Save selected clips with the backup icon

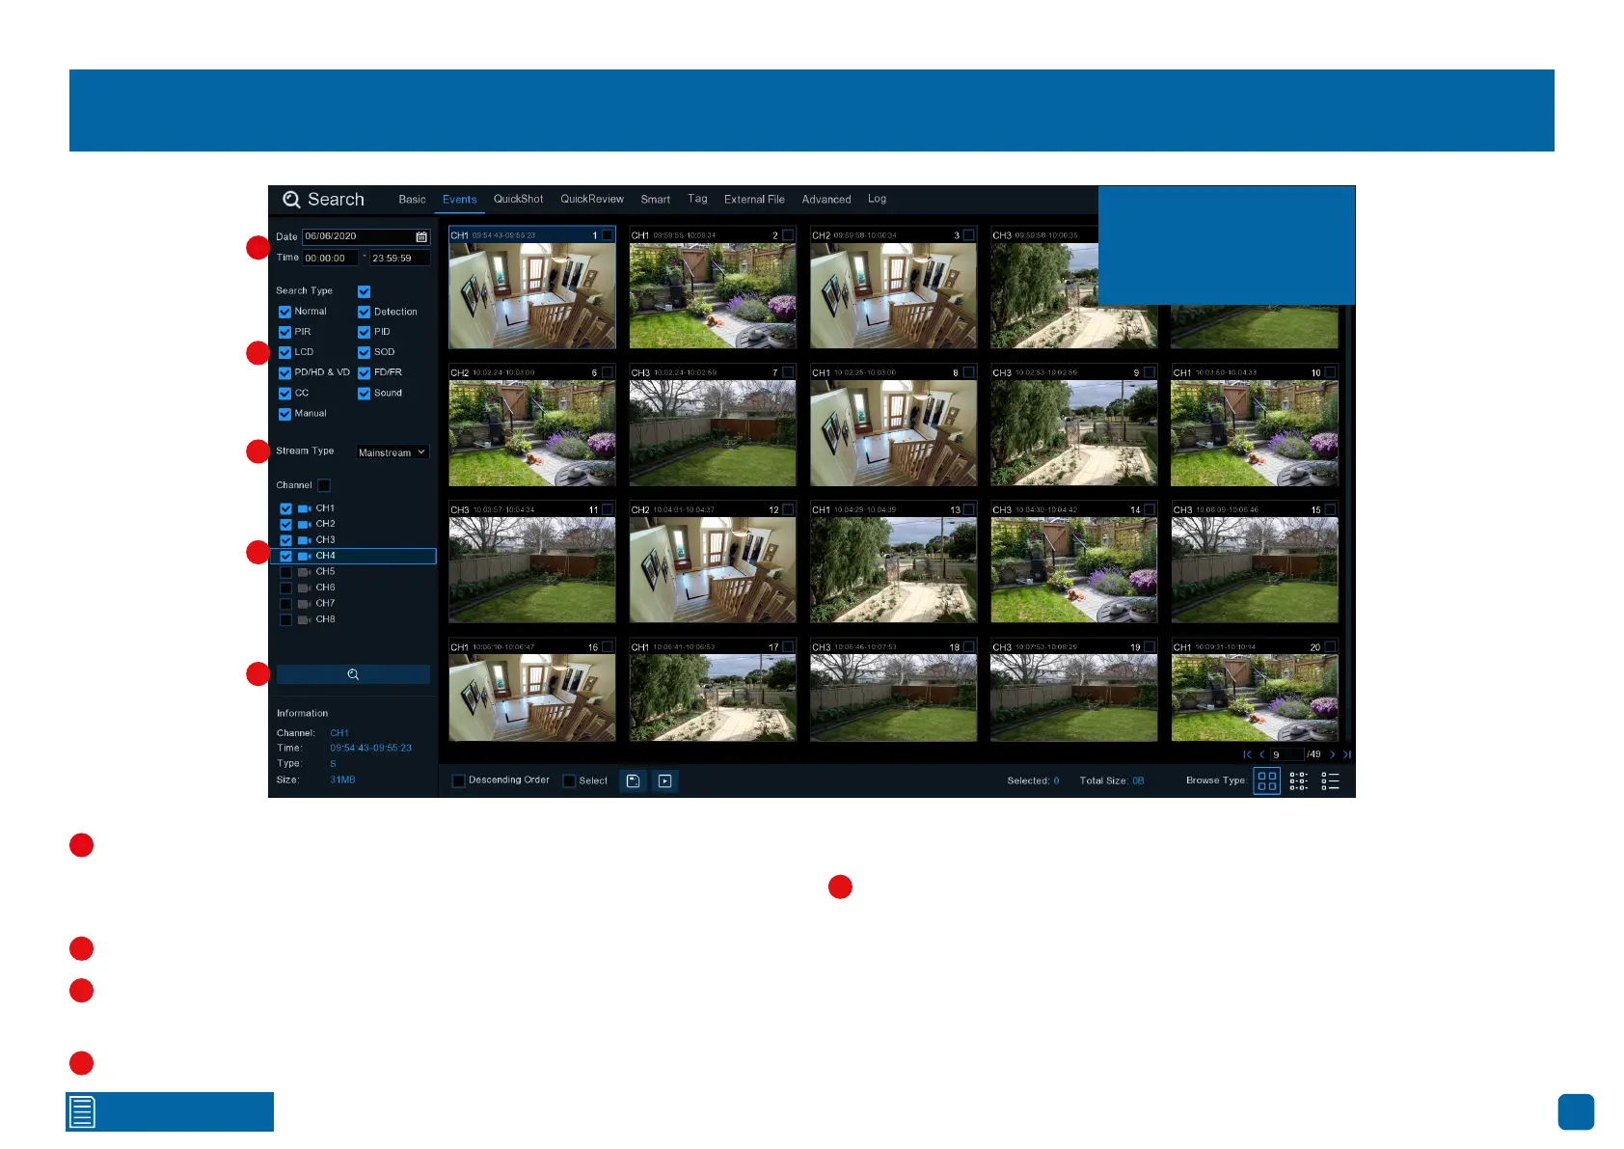(634, 781)
